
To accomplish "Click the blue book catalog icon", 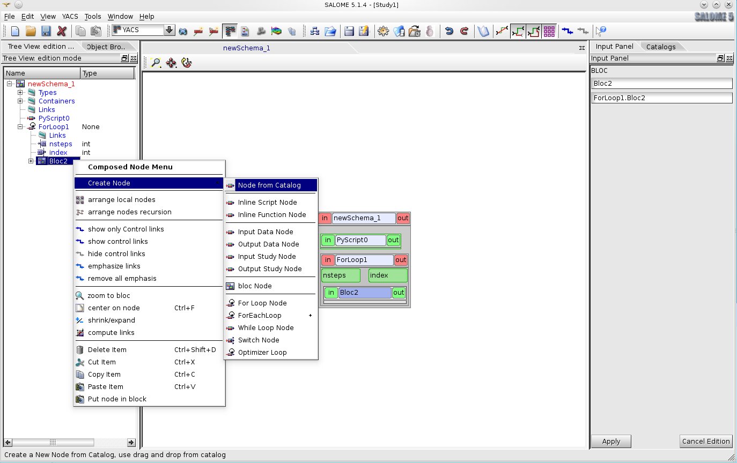I will pyautogui.click(x=484, y=31).
